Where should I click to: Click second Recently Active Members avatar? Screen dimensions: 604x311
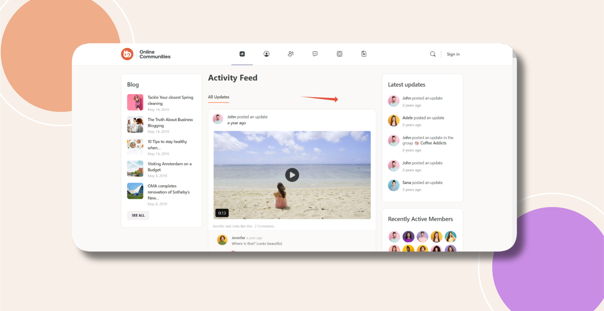coord(408,237)
